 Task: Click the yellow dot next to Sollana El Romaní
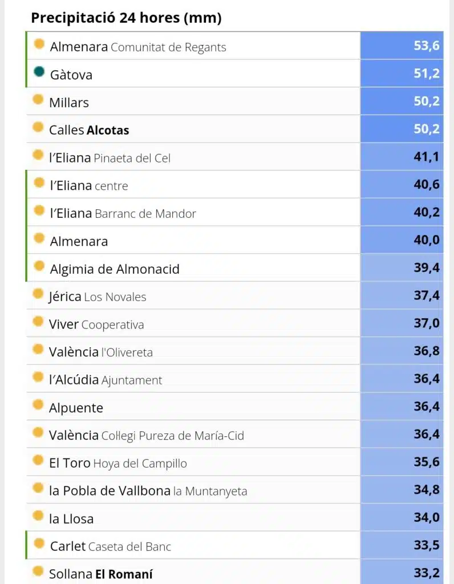(38, 571)
